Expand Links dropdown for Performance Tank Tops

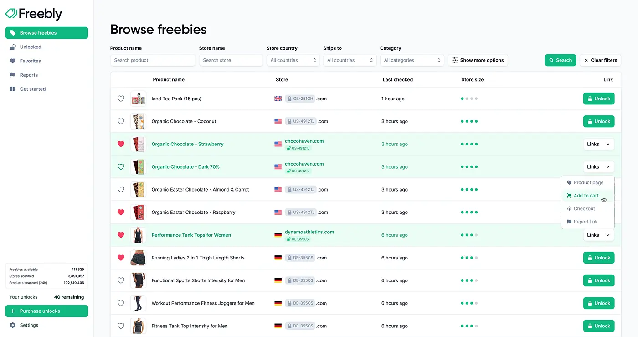598,235
